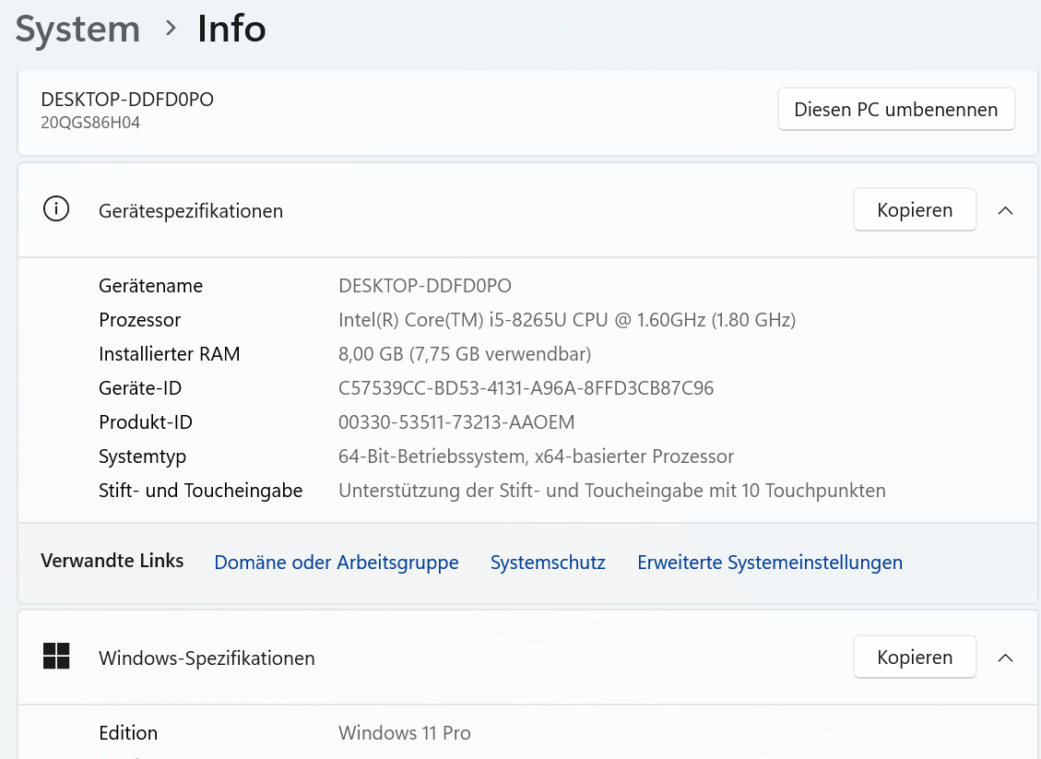The width and height of the screenshot is (1041, 759).
Task: Click the model number 20QGS86H04
Action: pyautogui.click(x=90, y=123)
